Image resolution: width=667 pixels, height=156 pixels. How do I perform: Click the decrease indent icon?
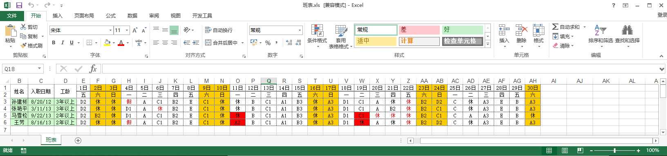point(187,43)
